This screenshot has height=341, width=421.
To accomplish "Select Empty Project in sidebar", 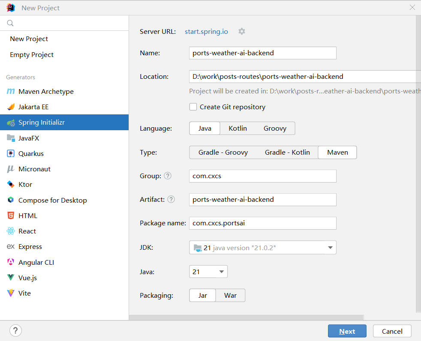I will coord(32,55).
